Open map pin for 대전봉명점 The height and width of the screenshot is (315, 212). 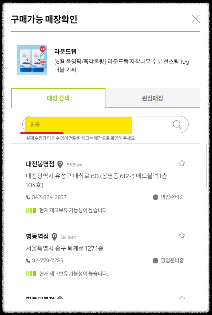pos(60,165)
